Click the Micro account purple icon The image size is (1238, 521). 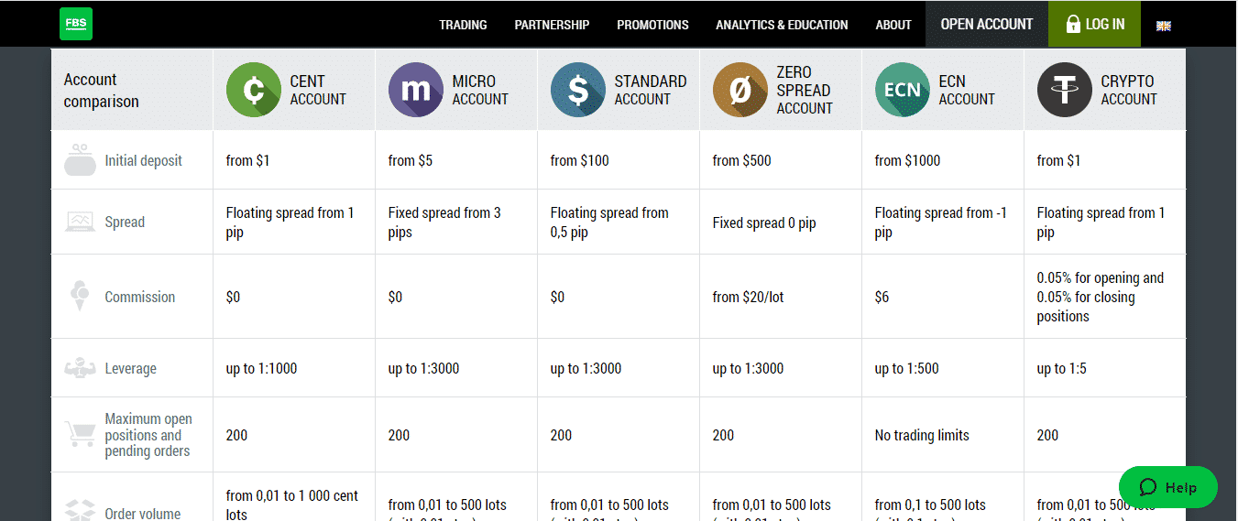(x=416, y=90)
